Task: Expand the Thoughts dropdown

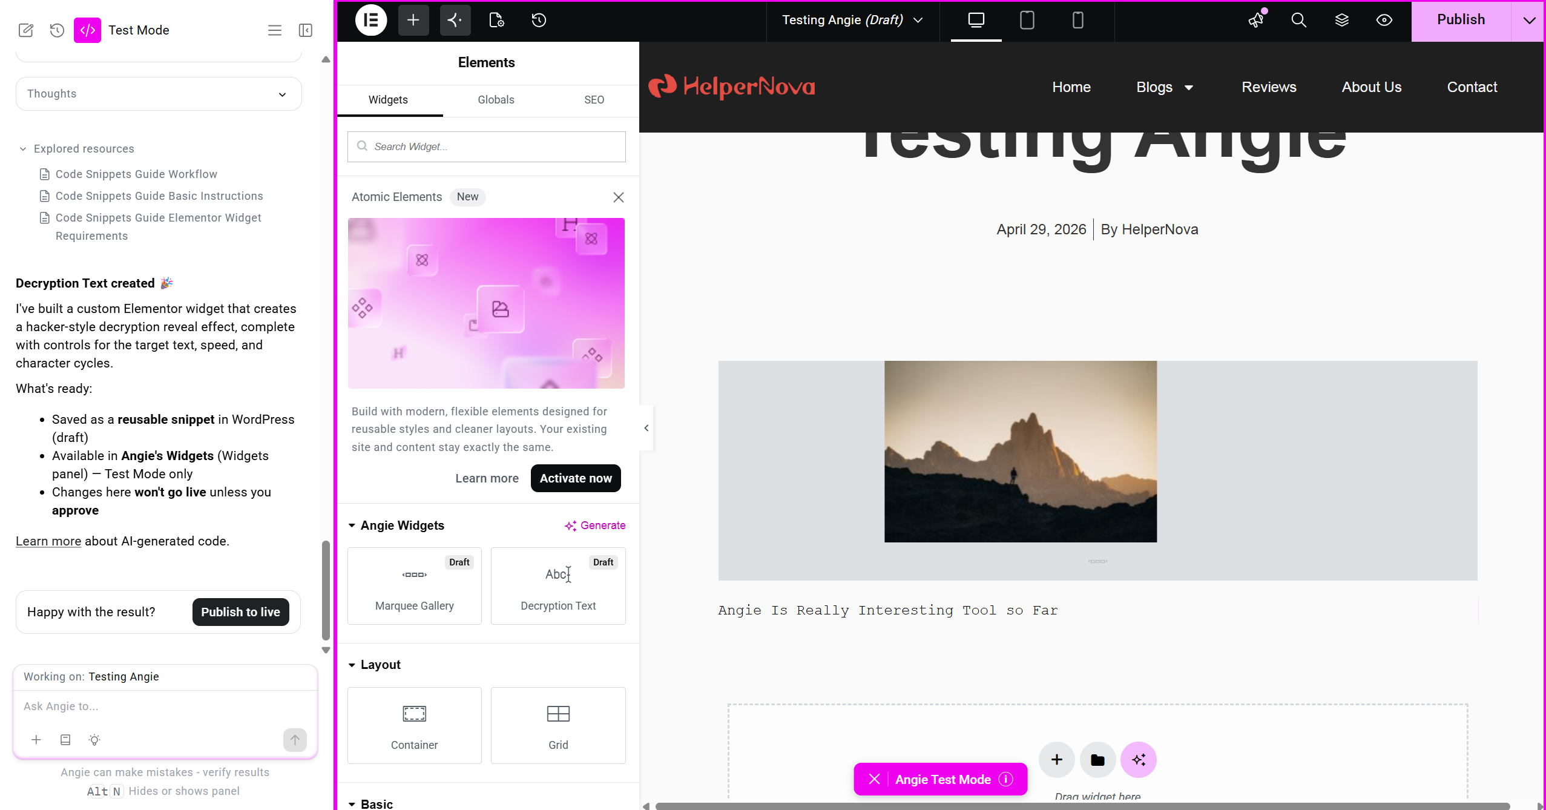Action: (159, 94)
